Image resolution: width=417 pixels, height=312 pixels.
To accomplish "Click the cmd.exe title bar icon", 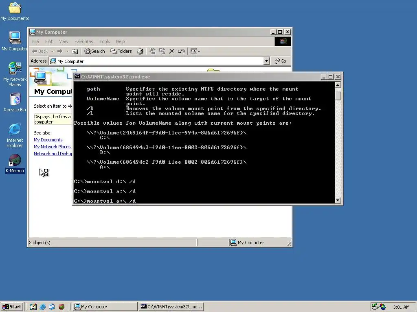I will point(77,77).
